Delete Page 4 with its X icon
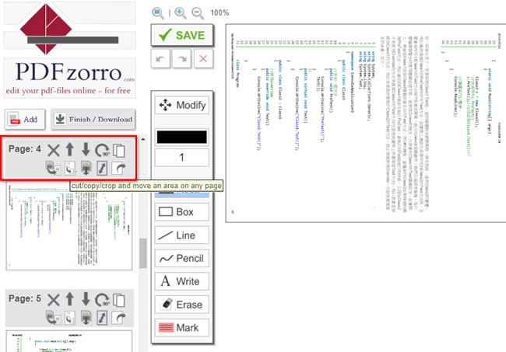This screenshot has width=506, height=352. (54, 150)
